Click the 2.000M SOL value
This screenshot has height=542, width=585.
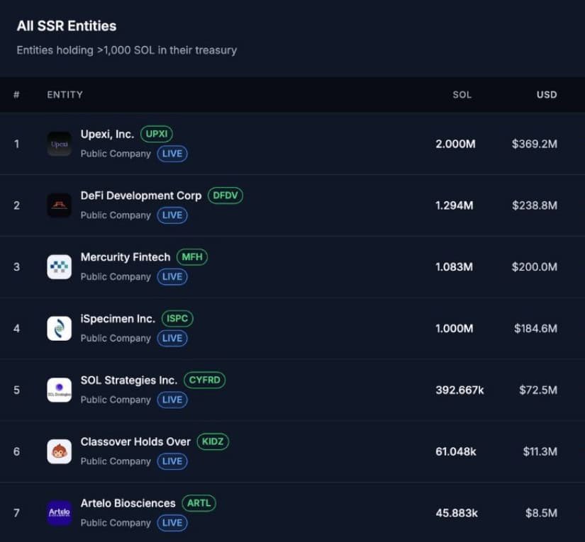pos(455,144)
